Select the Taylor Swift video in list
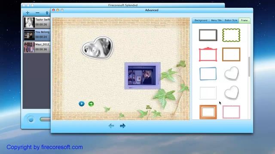 point(37,22)
